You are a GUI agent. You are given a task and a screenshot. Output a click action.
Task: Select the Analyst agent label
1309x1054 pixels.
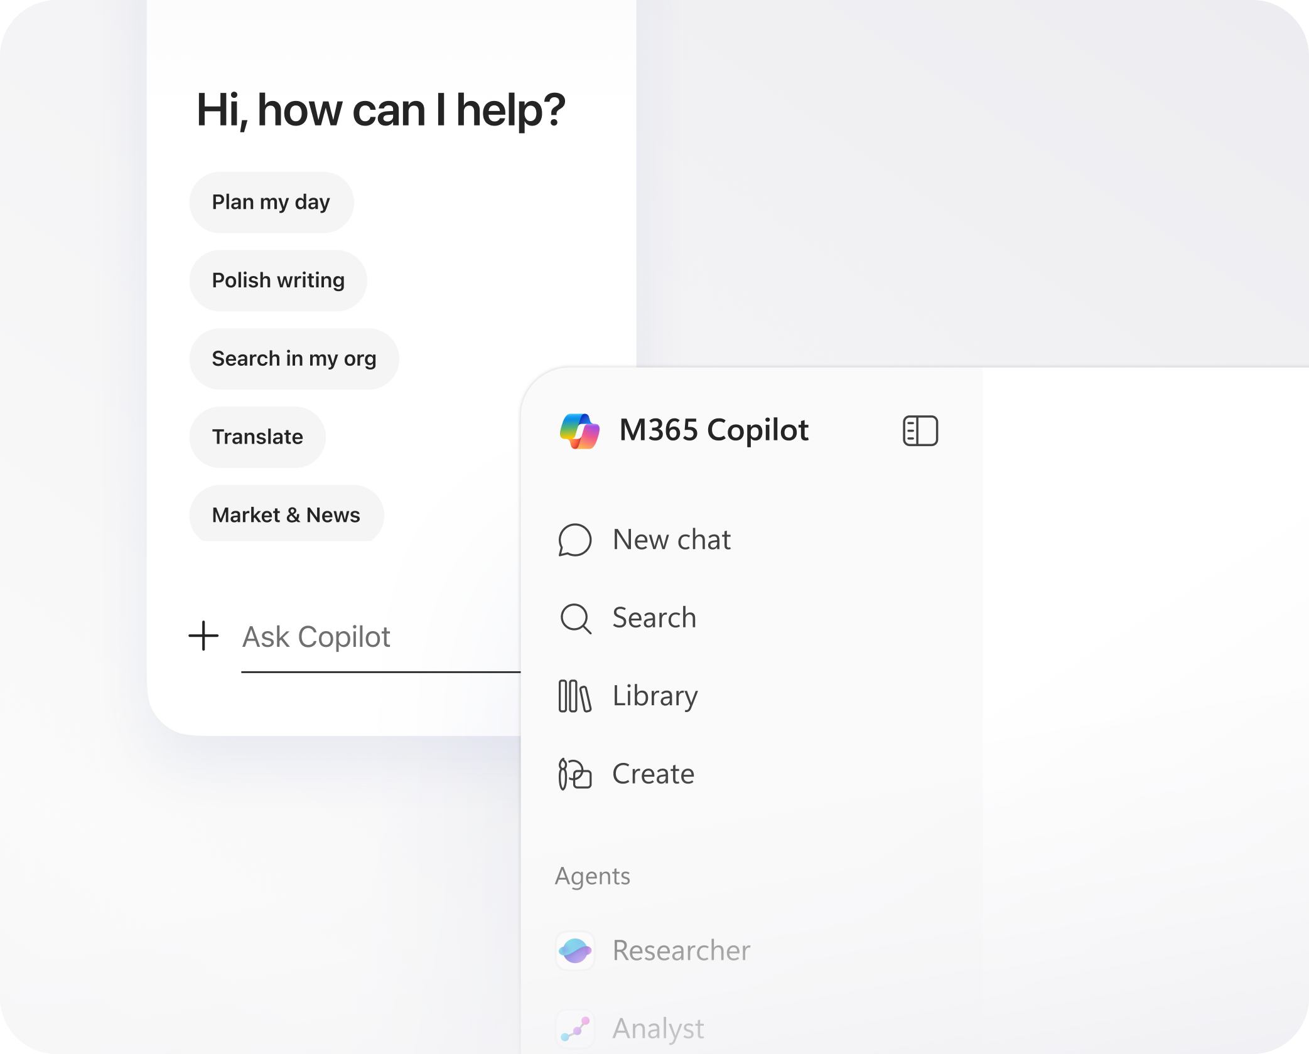[x=658, y=1029]
